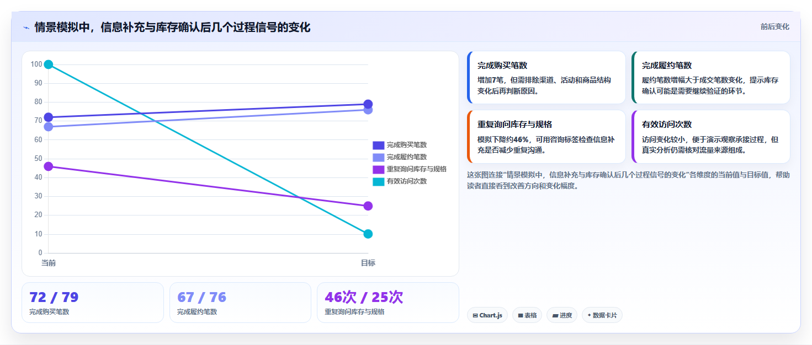The width and height of the screenshot is (812, 345).
Task: Click the x-axis label 目标
Action: pos(368,263)
